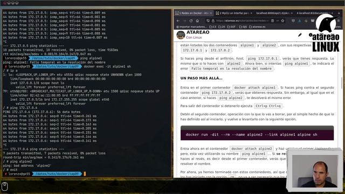Select the third workspace indicator on top bar
Image resolution: width=345 pixels, height=194 pixels.
coord(13,3)
